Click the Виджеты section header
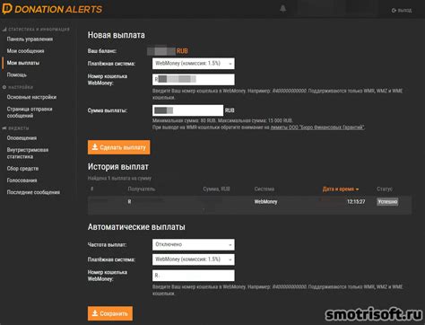 (x=16, y=128)
